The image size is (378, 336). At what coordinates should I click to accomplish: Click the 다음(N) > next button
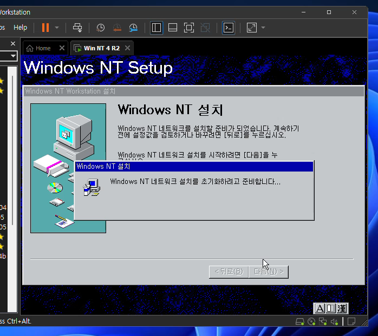click(269, 272)
